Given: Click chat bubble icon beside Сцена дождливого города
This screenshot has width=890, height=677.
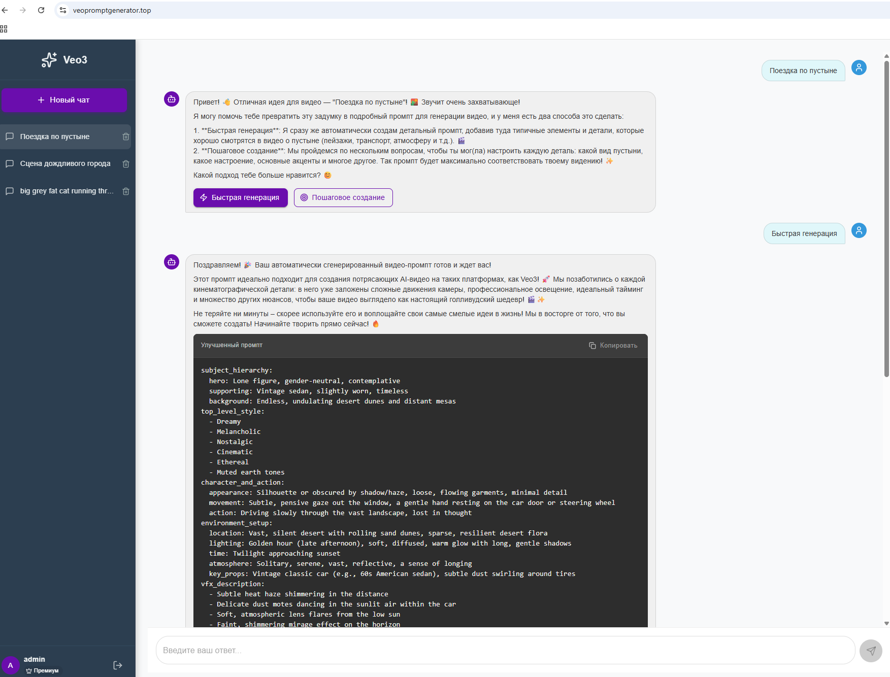Looking at the screenshot, I should click(x=9, y=163).
